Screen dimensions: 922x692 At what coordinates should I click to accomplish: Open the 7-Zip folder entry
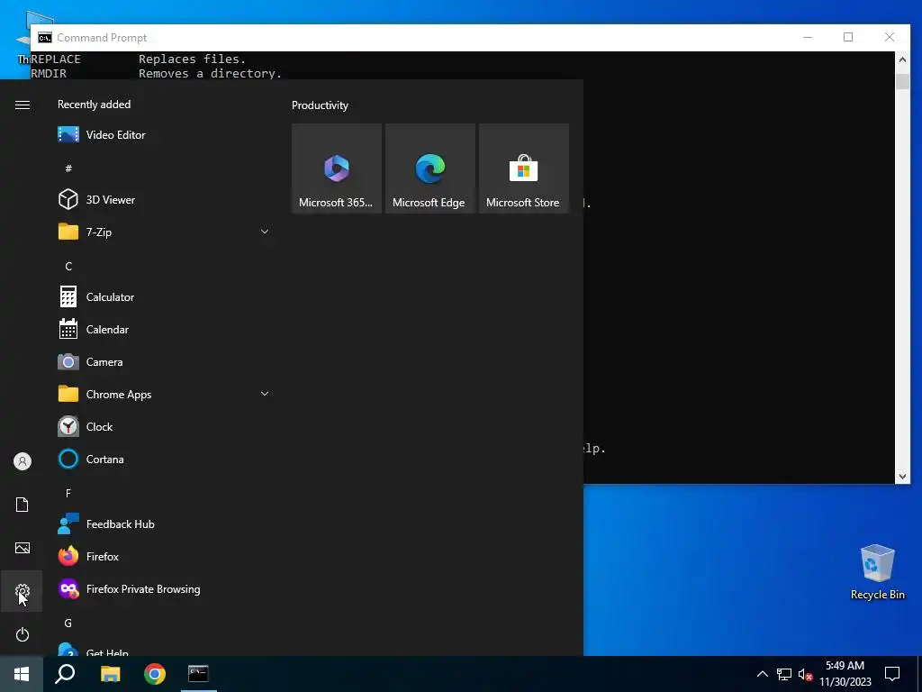(x=164, y=232)
